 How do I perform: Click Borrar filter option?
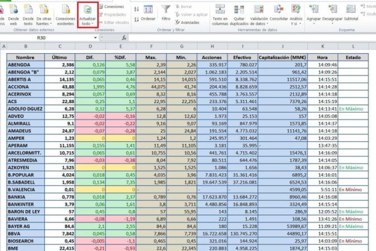click(x=184, y=7)
